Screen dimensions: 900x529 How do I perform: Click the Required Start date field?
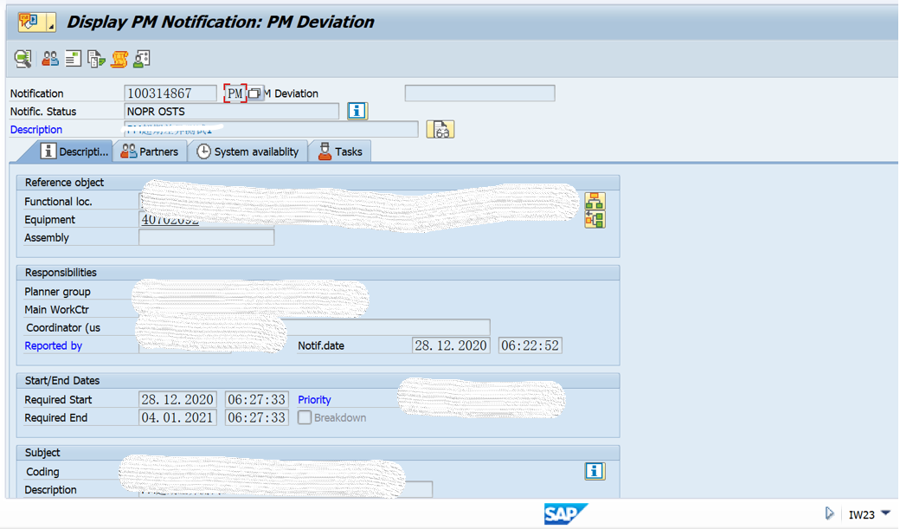pos(177,400)
